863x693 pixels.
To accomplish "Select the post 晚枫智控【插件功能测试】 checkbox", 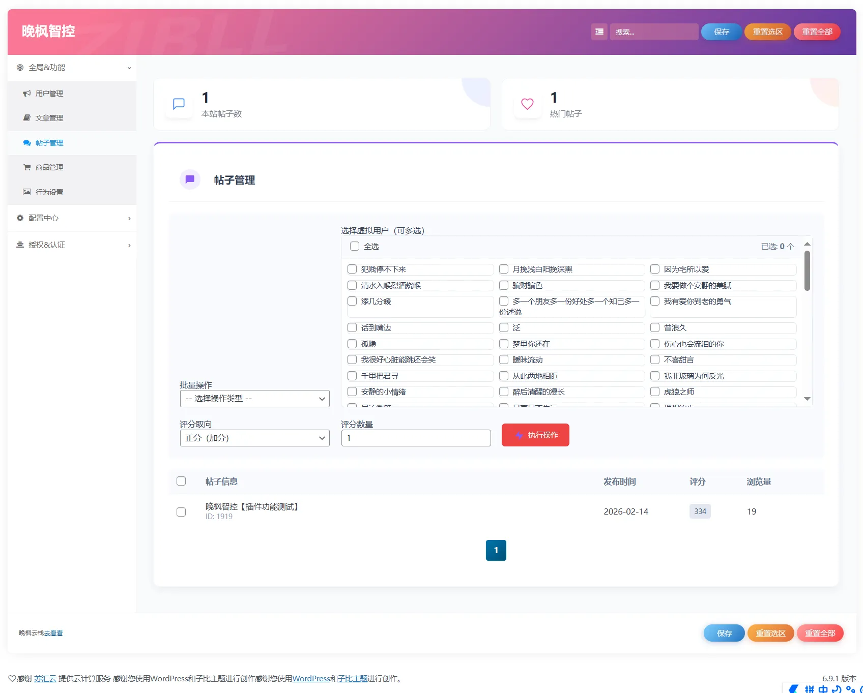I will 181,512.
